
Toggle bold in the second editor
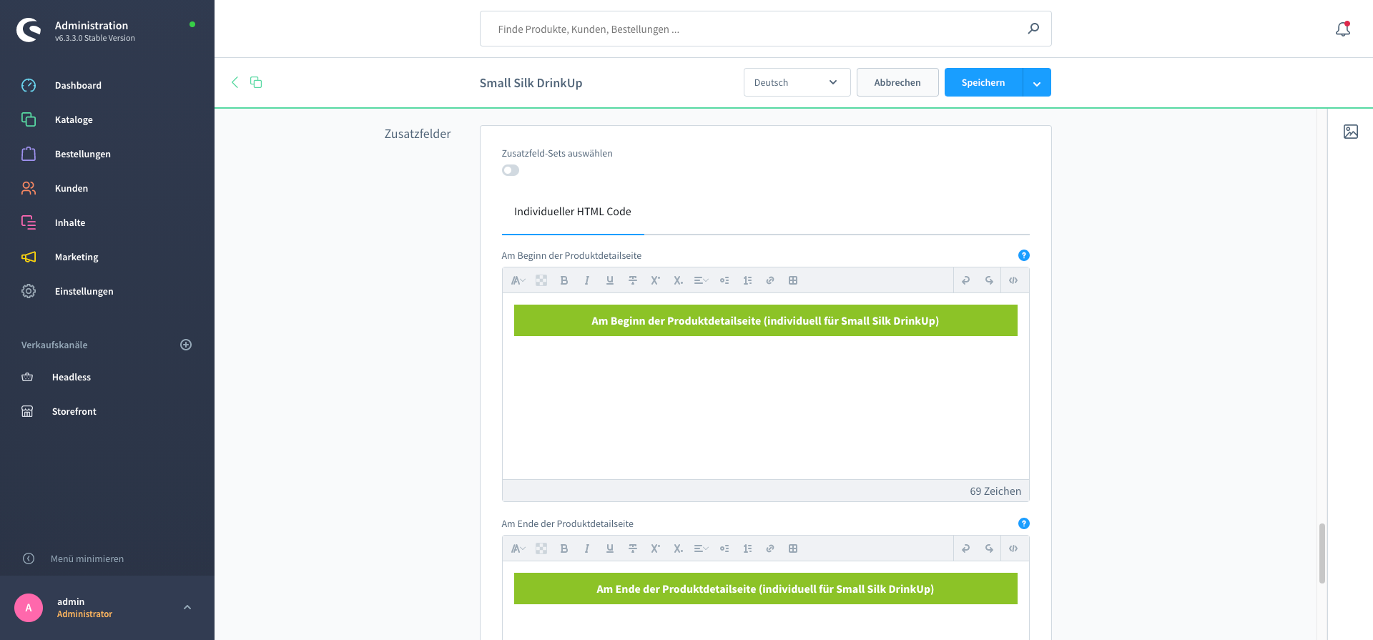click(x=564, y=548)
